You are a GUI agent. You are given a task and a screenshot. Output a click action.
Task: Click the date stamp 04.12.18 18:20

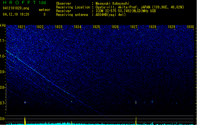pyautogui.click(x=16, y=14)
